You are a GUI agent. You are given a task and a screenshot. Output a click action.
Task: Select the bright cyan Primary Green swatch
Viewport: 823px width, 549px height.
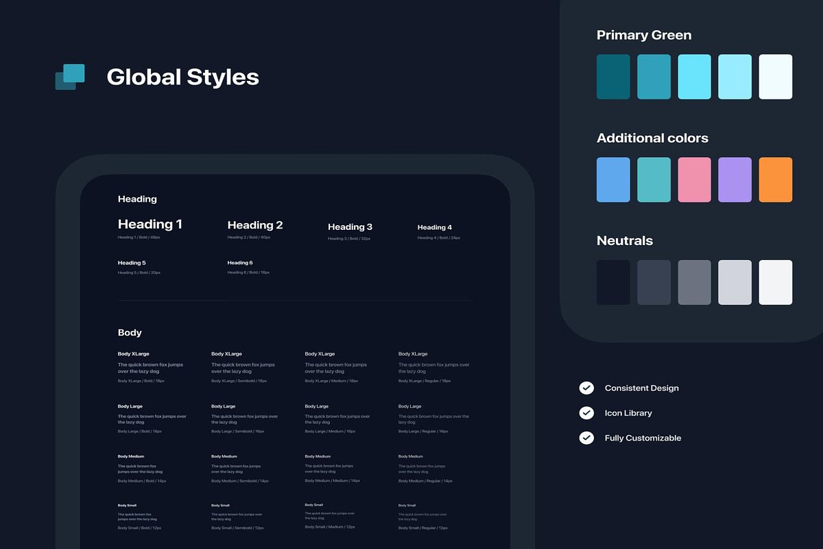click(695, 77)
